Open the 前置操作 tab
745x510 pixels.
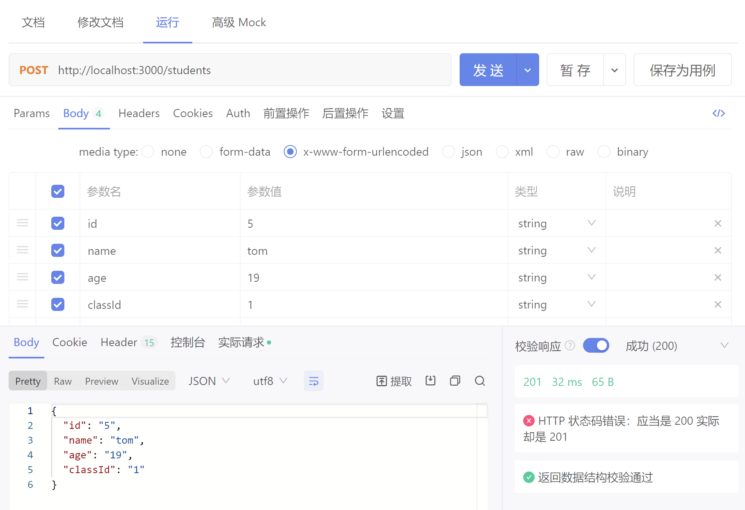[x=286, y=113]
